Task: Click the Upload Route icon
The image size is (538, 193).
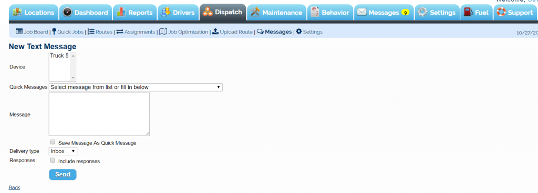Action: 215,32
